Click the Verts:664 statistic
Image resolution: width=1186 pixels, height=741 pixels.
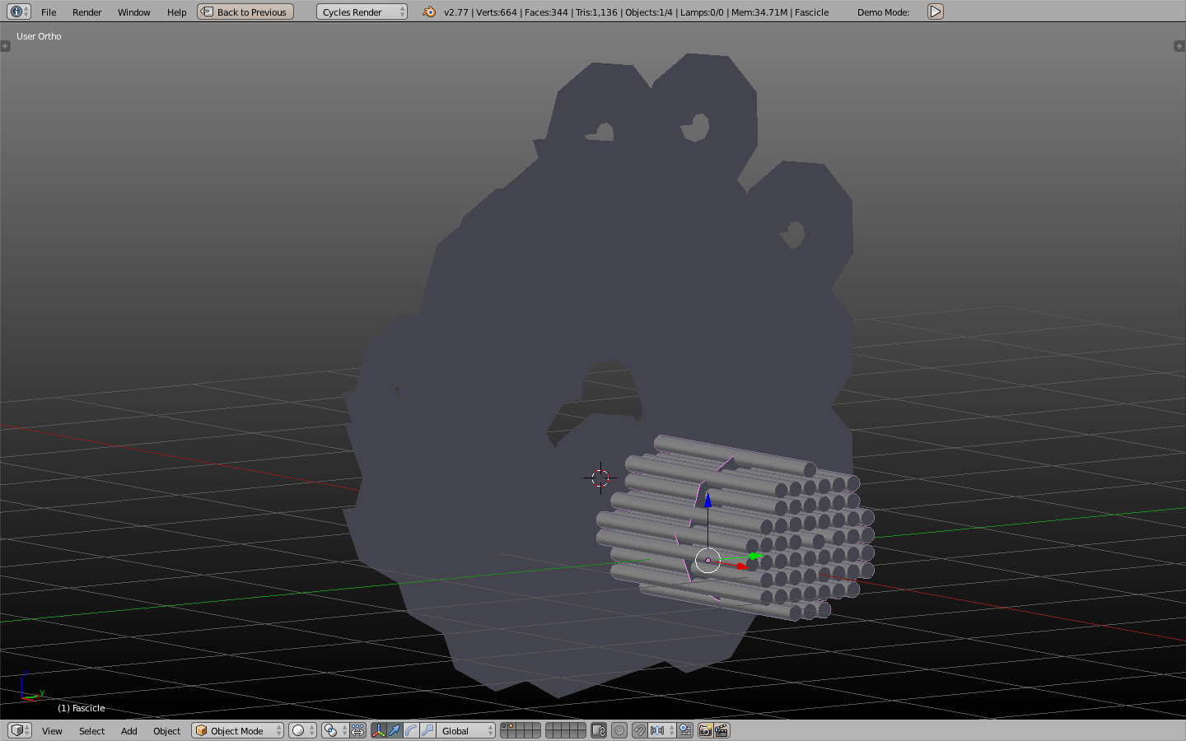497,12
